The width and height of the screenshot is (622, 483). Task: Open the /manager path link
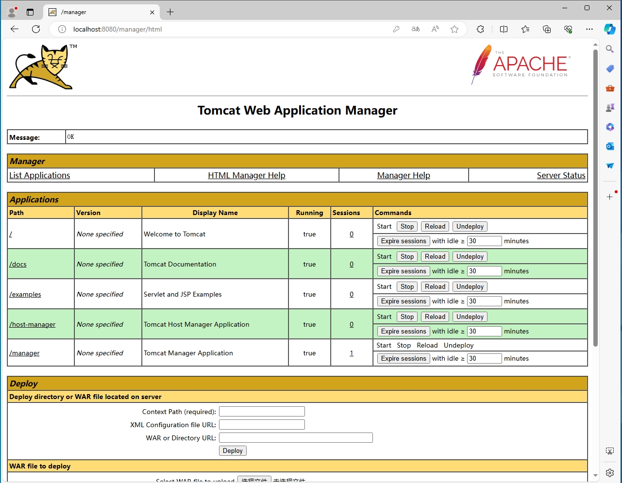coord(25,353)
